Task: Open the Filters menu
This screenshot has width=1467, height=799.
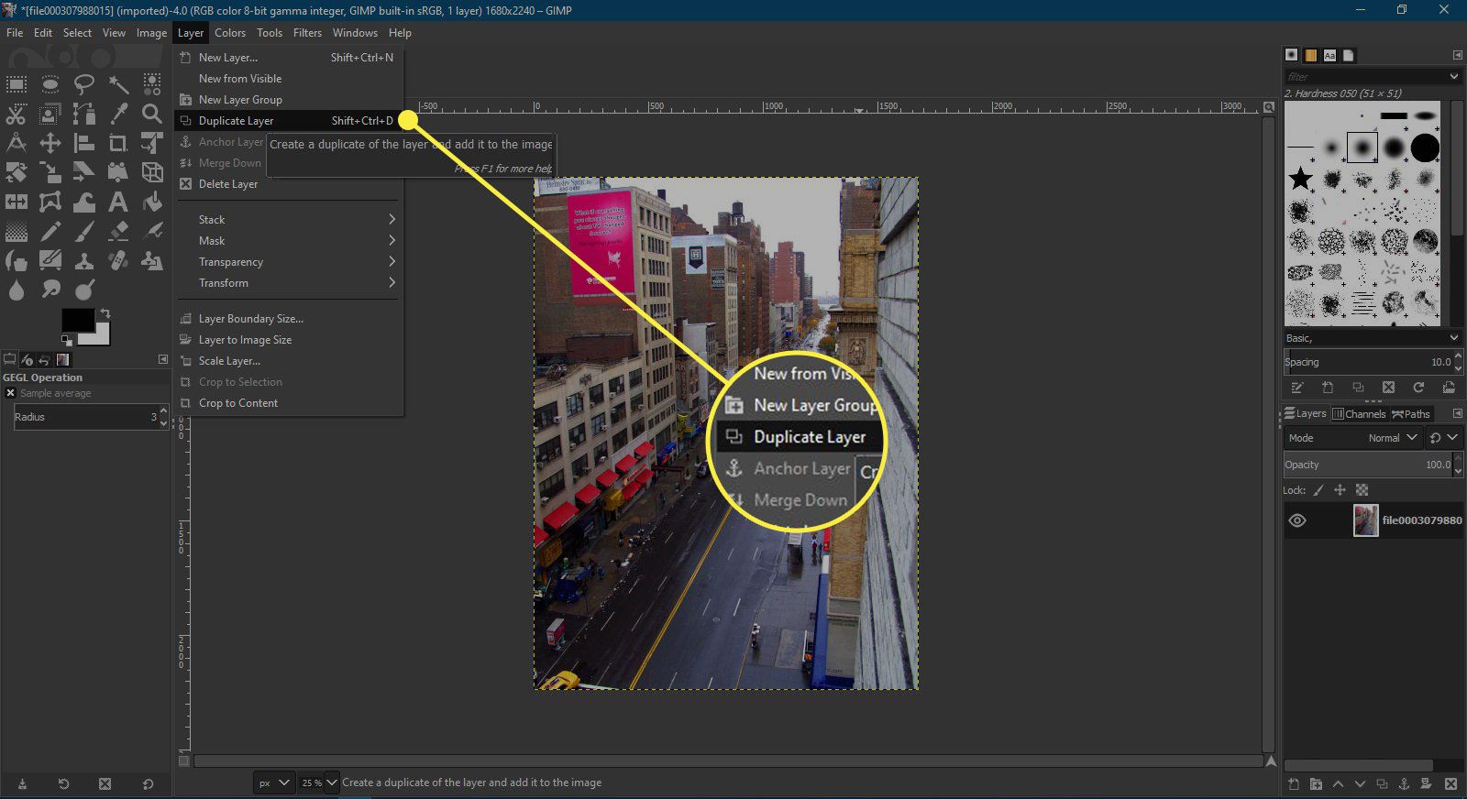Action: point(307,33)
